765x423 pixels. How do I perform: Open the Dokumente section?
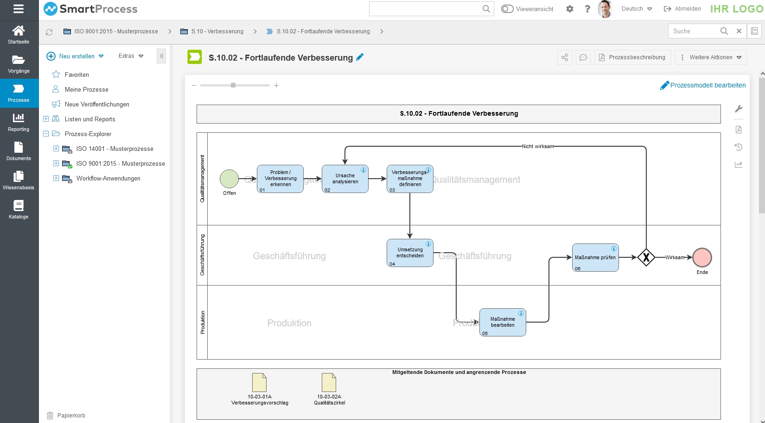pos(19,152)
